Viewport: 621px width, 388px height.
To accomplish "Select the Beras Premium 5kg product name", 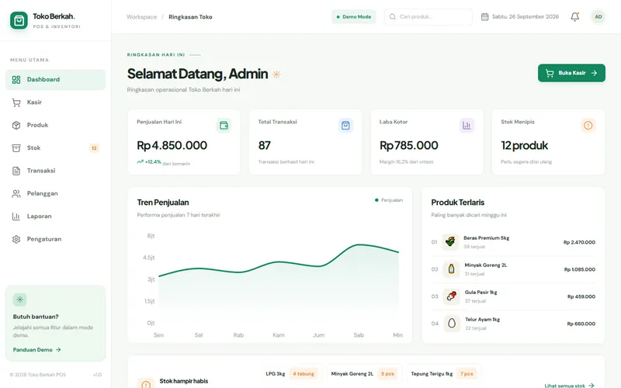I will point(487,238).
